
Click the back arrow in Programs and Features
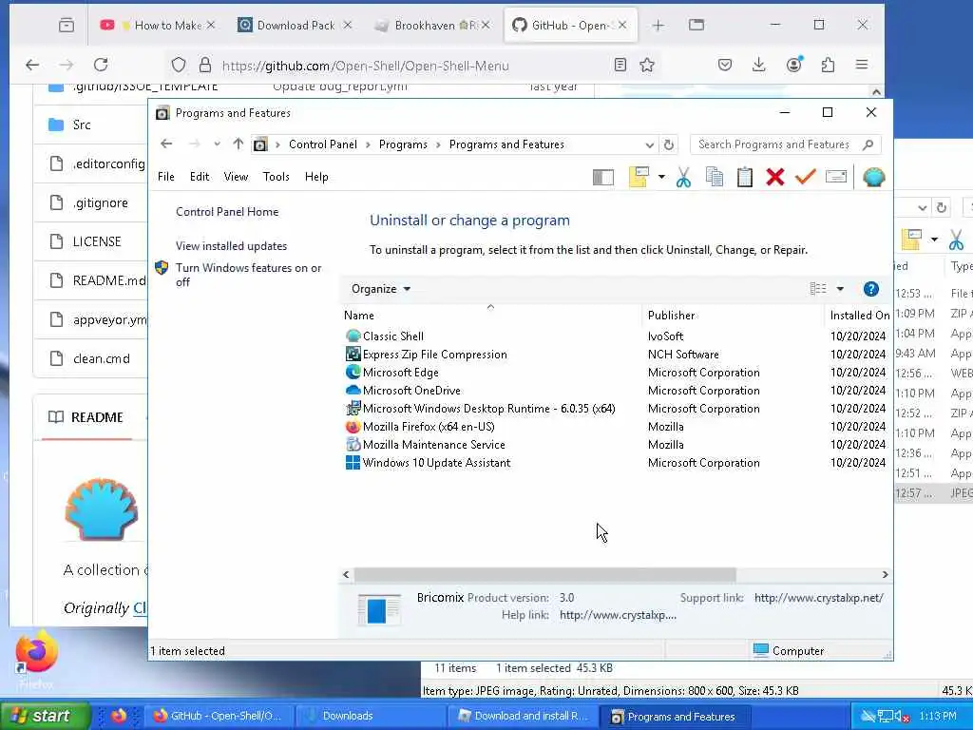[x=166, y=144]
